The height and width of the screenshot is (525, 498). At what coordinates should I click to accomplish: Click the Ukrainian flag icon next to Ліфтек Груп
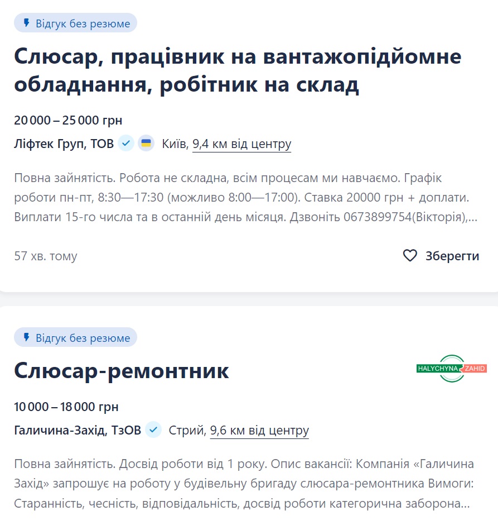pos(146,144)
